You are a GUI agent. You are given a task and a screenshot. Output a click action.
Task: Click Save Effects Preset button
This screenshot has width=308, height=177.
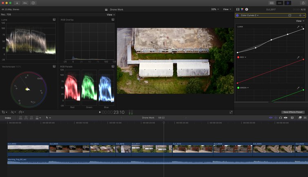[293, 112]
